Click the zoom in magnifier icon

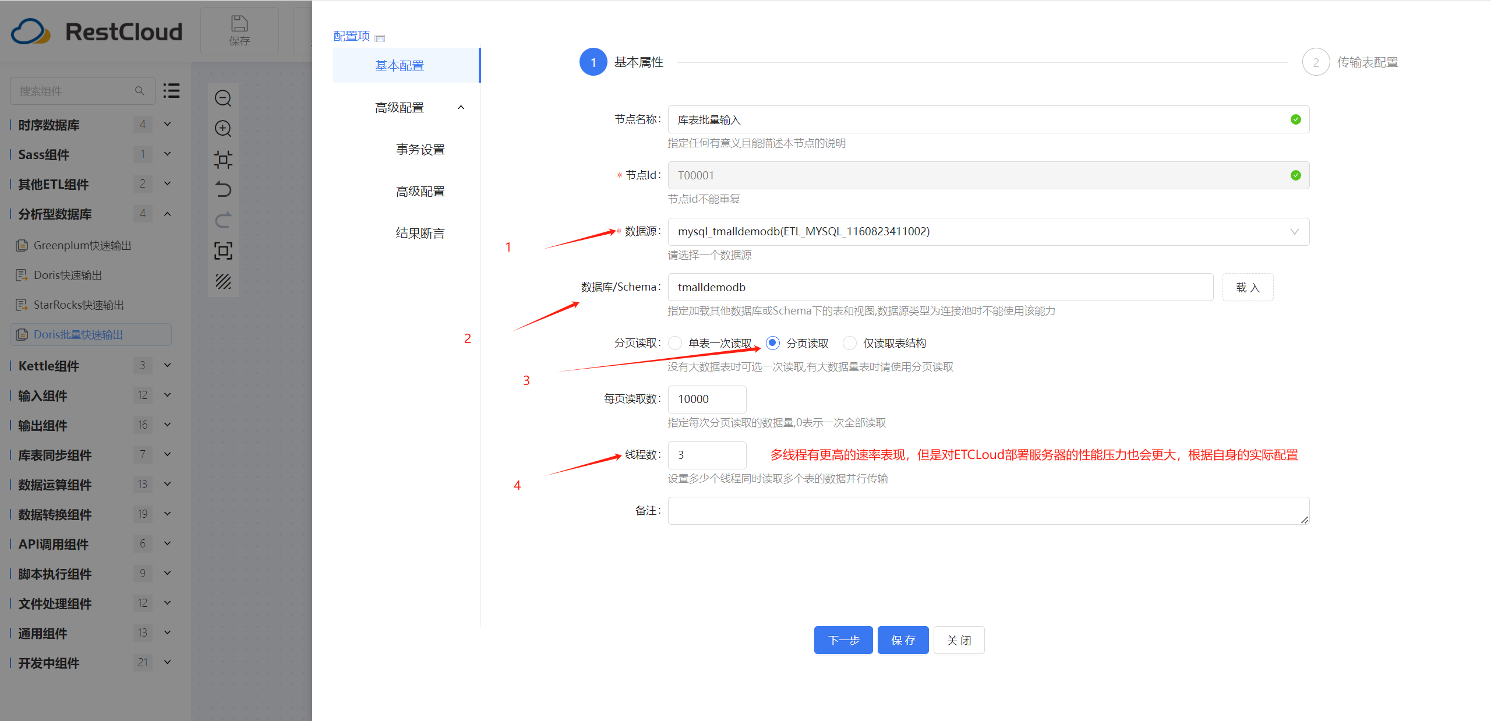[x=223, y=129]
